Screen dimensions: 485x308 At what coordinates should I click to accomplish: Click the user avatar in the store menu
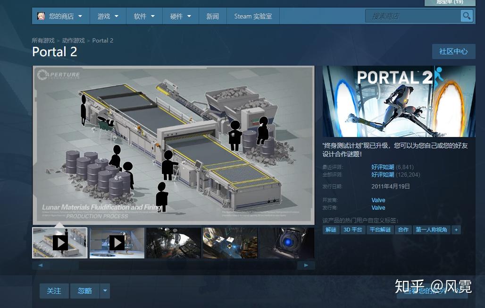[41, 16]
